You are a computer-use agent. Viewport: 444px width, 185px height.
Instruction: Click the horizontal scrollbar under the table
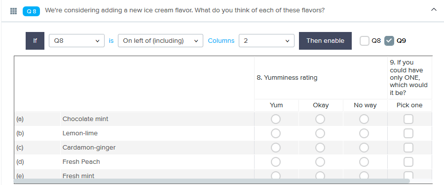pos(211,181)
